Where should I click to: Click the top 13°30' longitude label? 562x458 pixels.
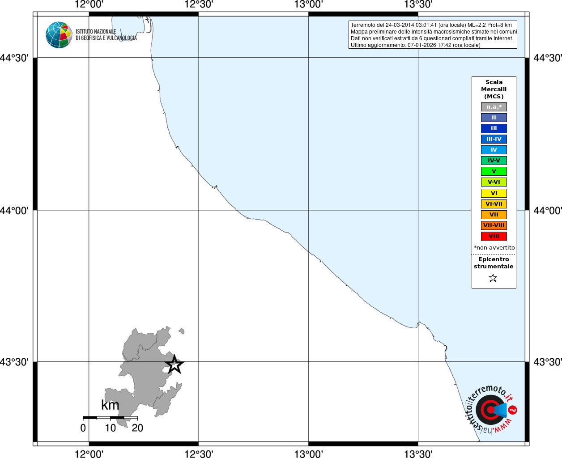pyautogui.click(x=418, y=5)
